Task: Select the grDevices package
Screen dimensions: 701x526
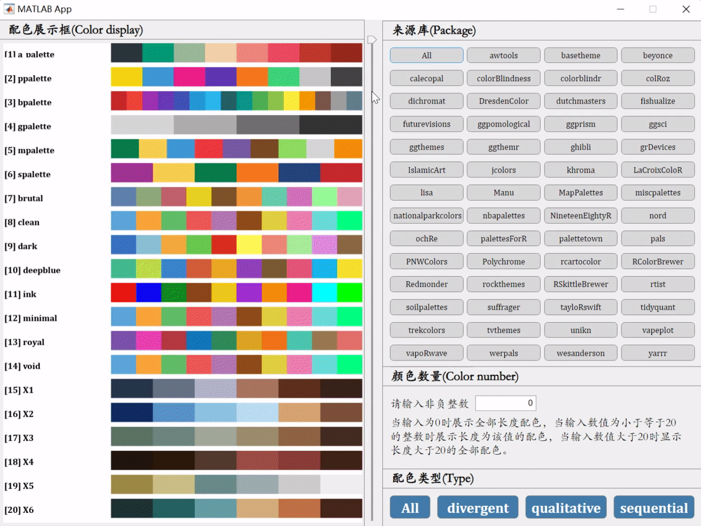Action: pos(658,147)
